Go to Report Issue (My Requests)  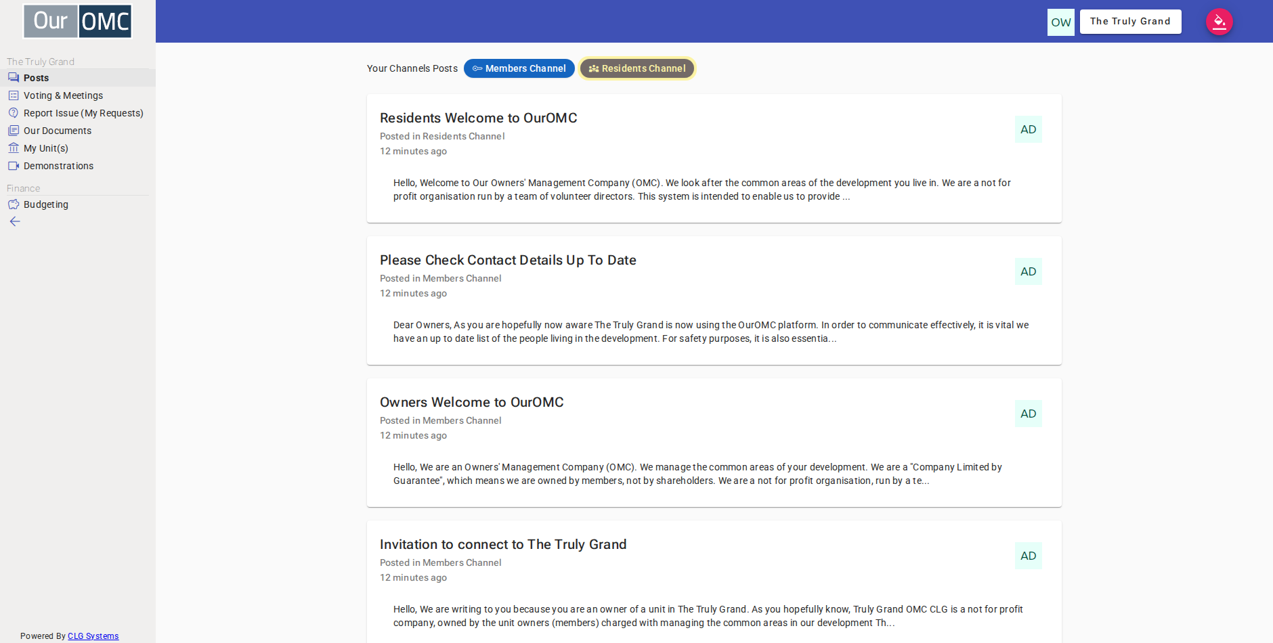[78, 113]
